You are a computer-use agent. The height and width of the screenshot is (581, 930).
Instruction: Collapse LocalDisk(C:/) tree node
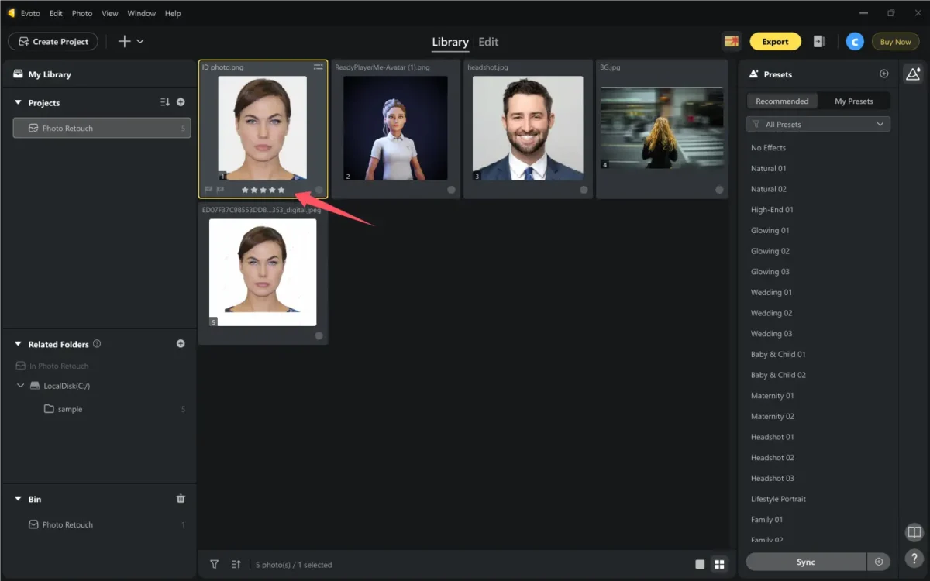[x=20, y=386]
